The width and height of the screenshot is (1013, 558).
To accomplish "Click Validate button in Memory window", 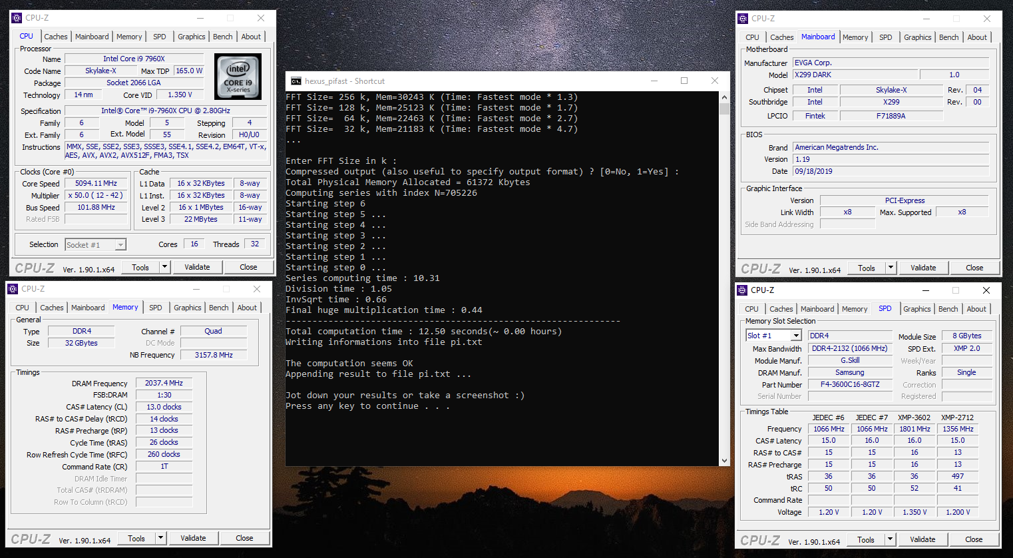I will point(193,538).
